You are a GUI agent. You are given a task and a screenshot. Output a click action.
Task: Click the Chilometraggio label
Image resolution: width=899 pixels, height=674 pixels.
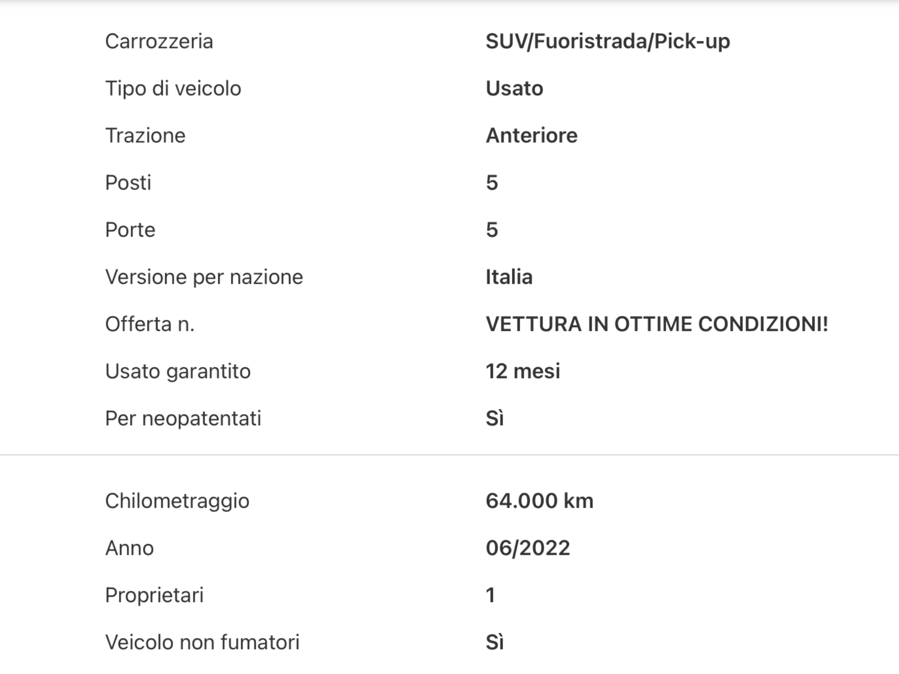tap(177, 501)
